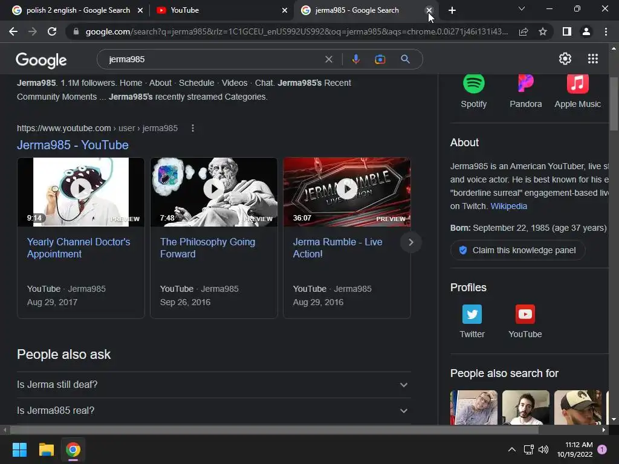Open the Jerma985 - YouTube result link
The height and width of the screenshot is (464, 619).
(73, 145)
